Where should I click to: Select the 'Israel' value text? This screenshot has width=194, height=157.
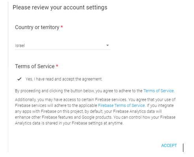pos(20,46)
